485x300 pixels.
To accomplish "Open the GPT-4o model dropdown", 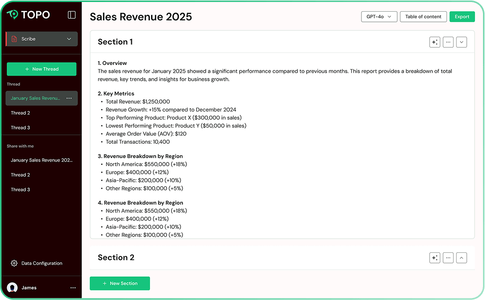I will pyautogui.click(x=379, y=17).
